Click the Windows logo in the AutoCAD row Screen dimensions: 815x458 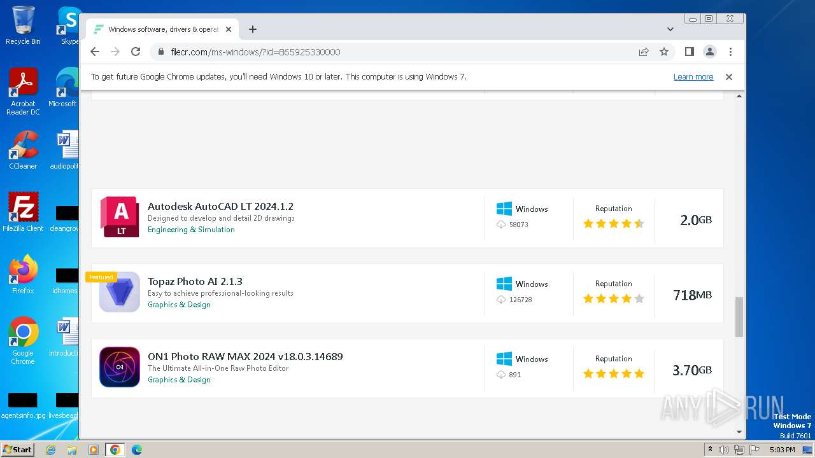(x=504, y=209)
